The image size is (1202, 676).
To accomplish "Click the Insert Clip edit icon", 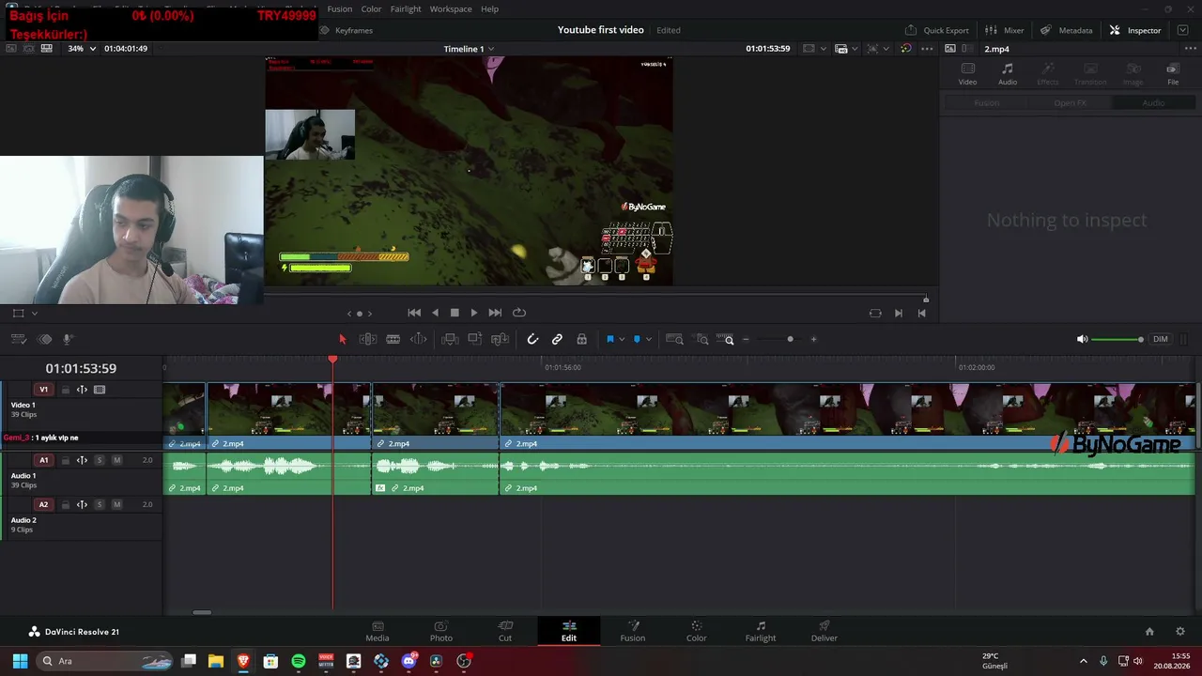I will (450, 339).
